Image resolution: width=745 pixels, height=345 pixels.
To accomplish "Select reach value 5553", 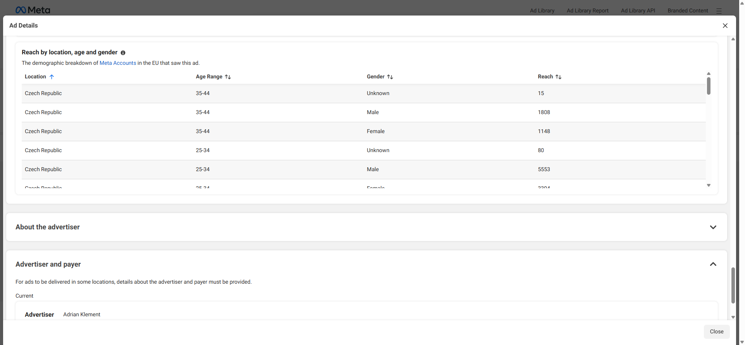I will (544, 169).
